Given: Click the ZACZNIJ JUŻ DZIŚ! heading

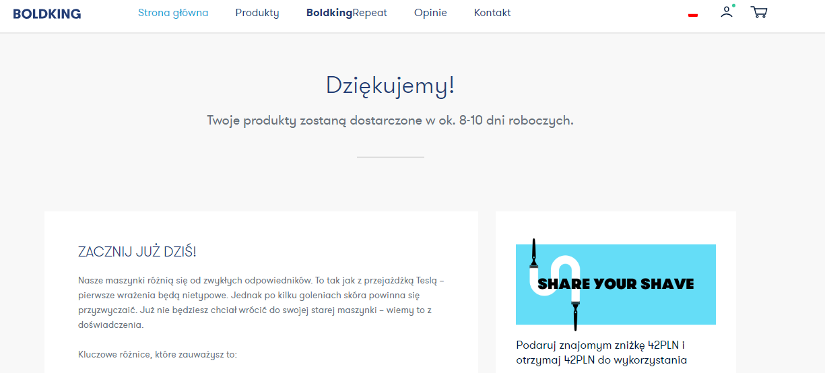Looking at the screenshot, I should (x=137, y=252).
